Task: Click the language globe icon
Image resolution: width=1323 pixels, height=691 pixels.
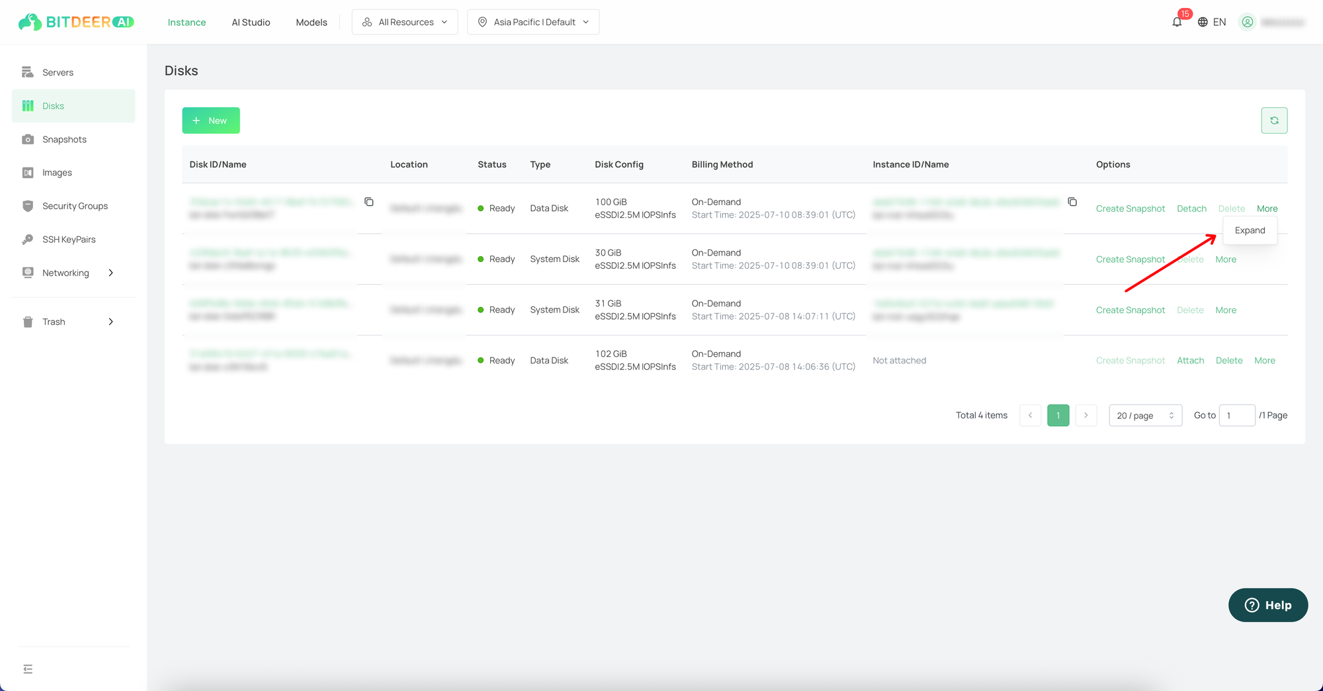Action: pyautogui.click(x=1203, y=22)
